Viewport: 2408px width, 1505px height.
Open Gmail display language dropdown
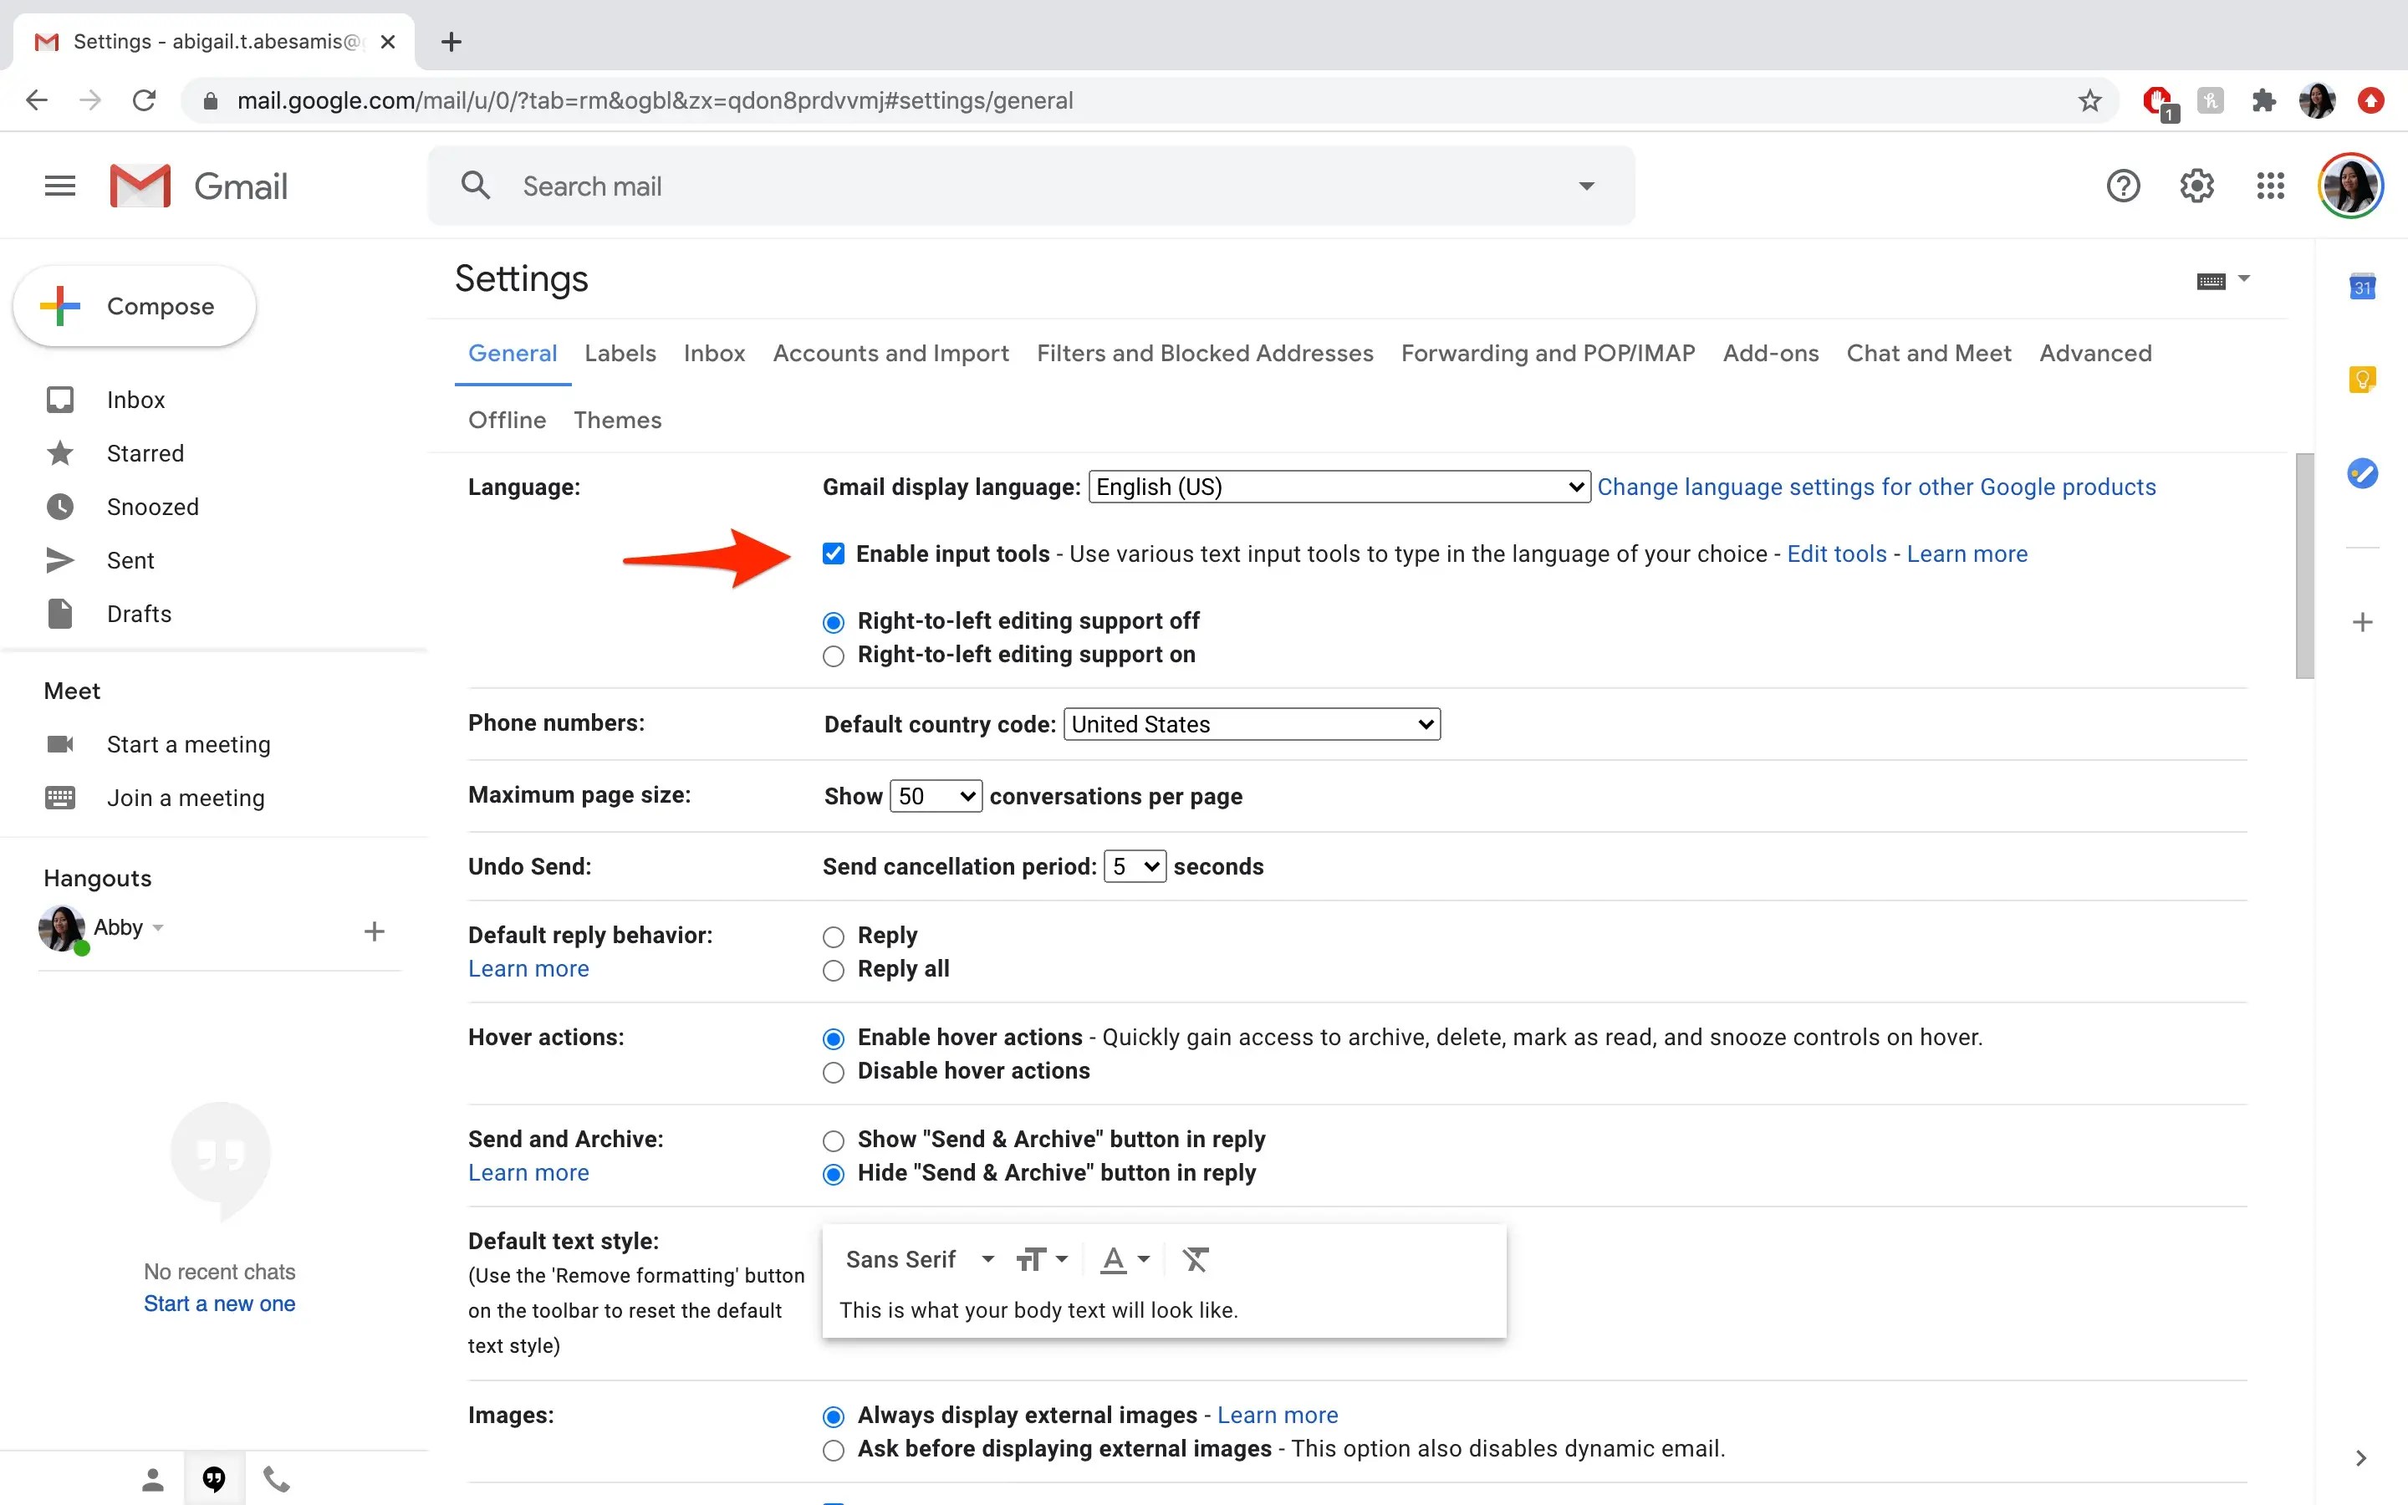[1339, 487]
